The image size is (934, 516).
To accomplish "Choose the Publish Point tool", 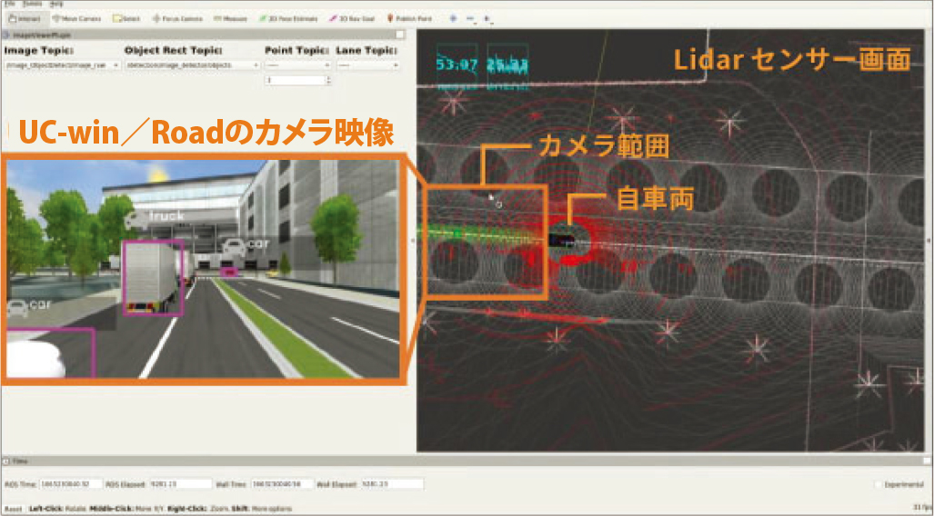I will (410, 19).
